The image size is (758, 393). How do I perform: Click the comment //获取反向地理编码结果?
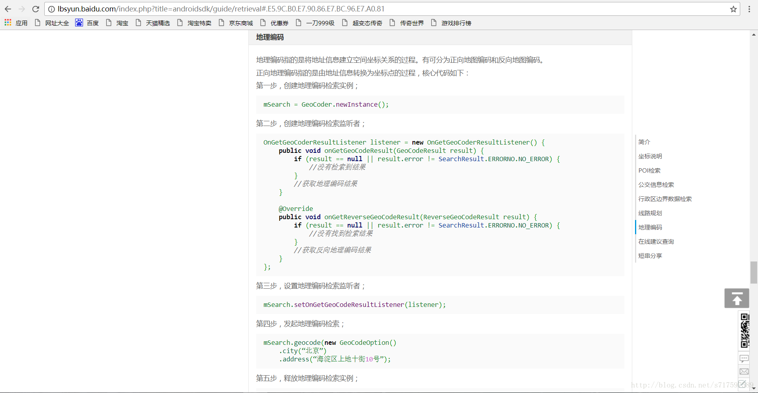coord(333,250)
